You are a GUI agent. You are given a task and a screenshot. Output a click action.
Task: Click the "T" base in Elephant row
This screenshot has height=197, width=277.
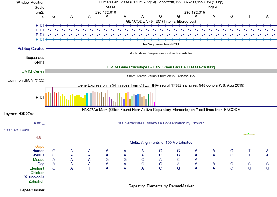[90, 168]
